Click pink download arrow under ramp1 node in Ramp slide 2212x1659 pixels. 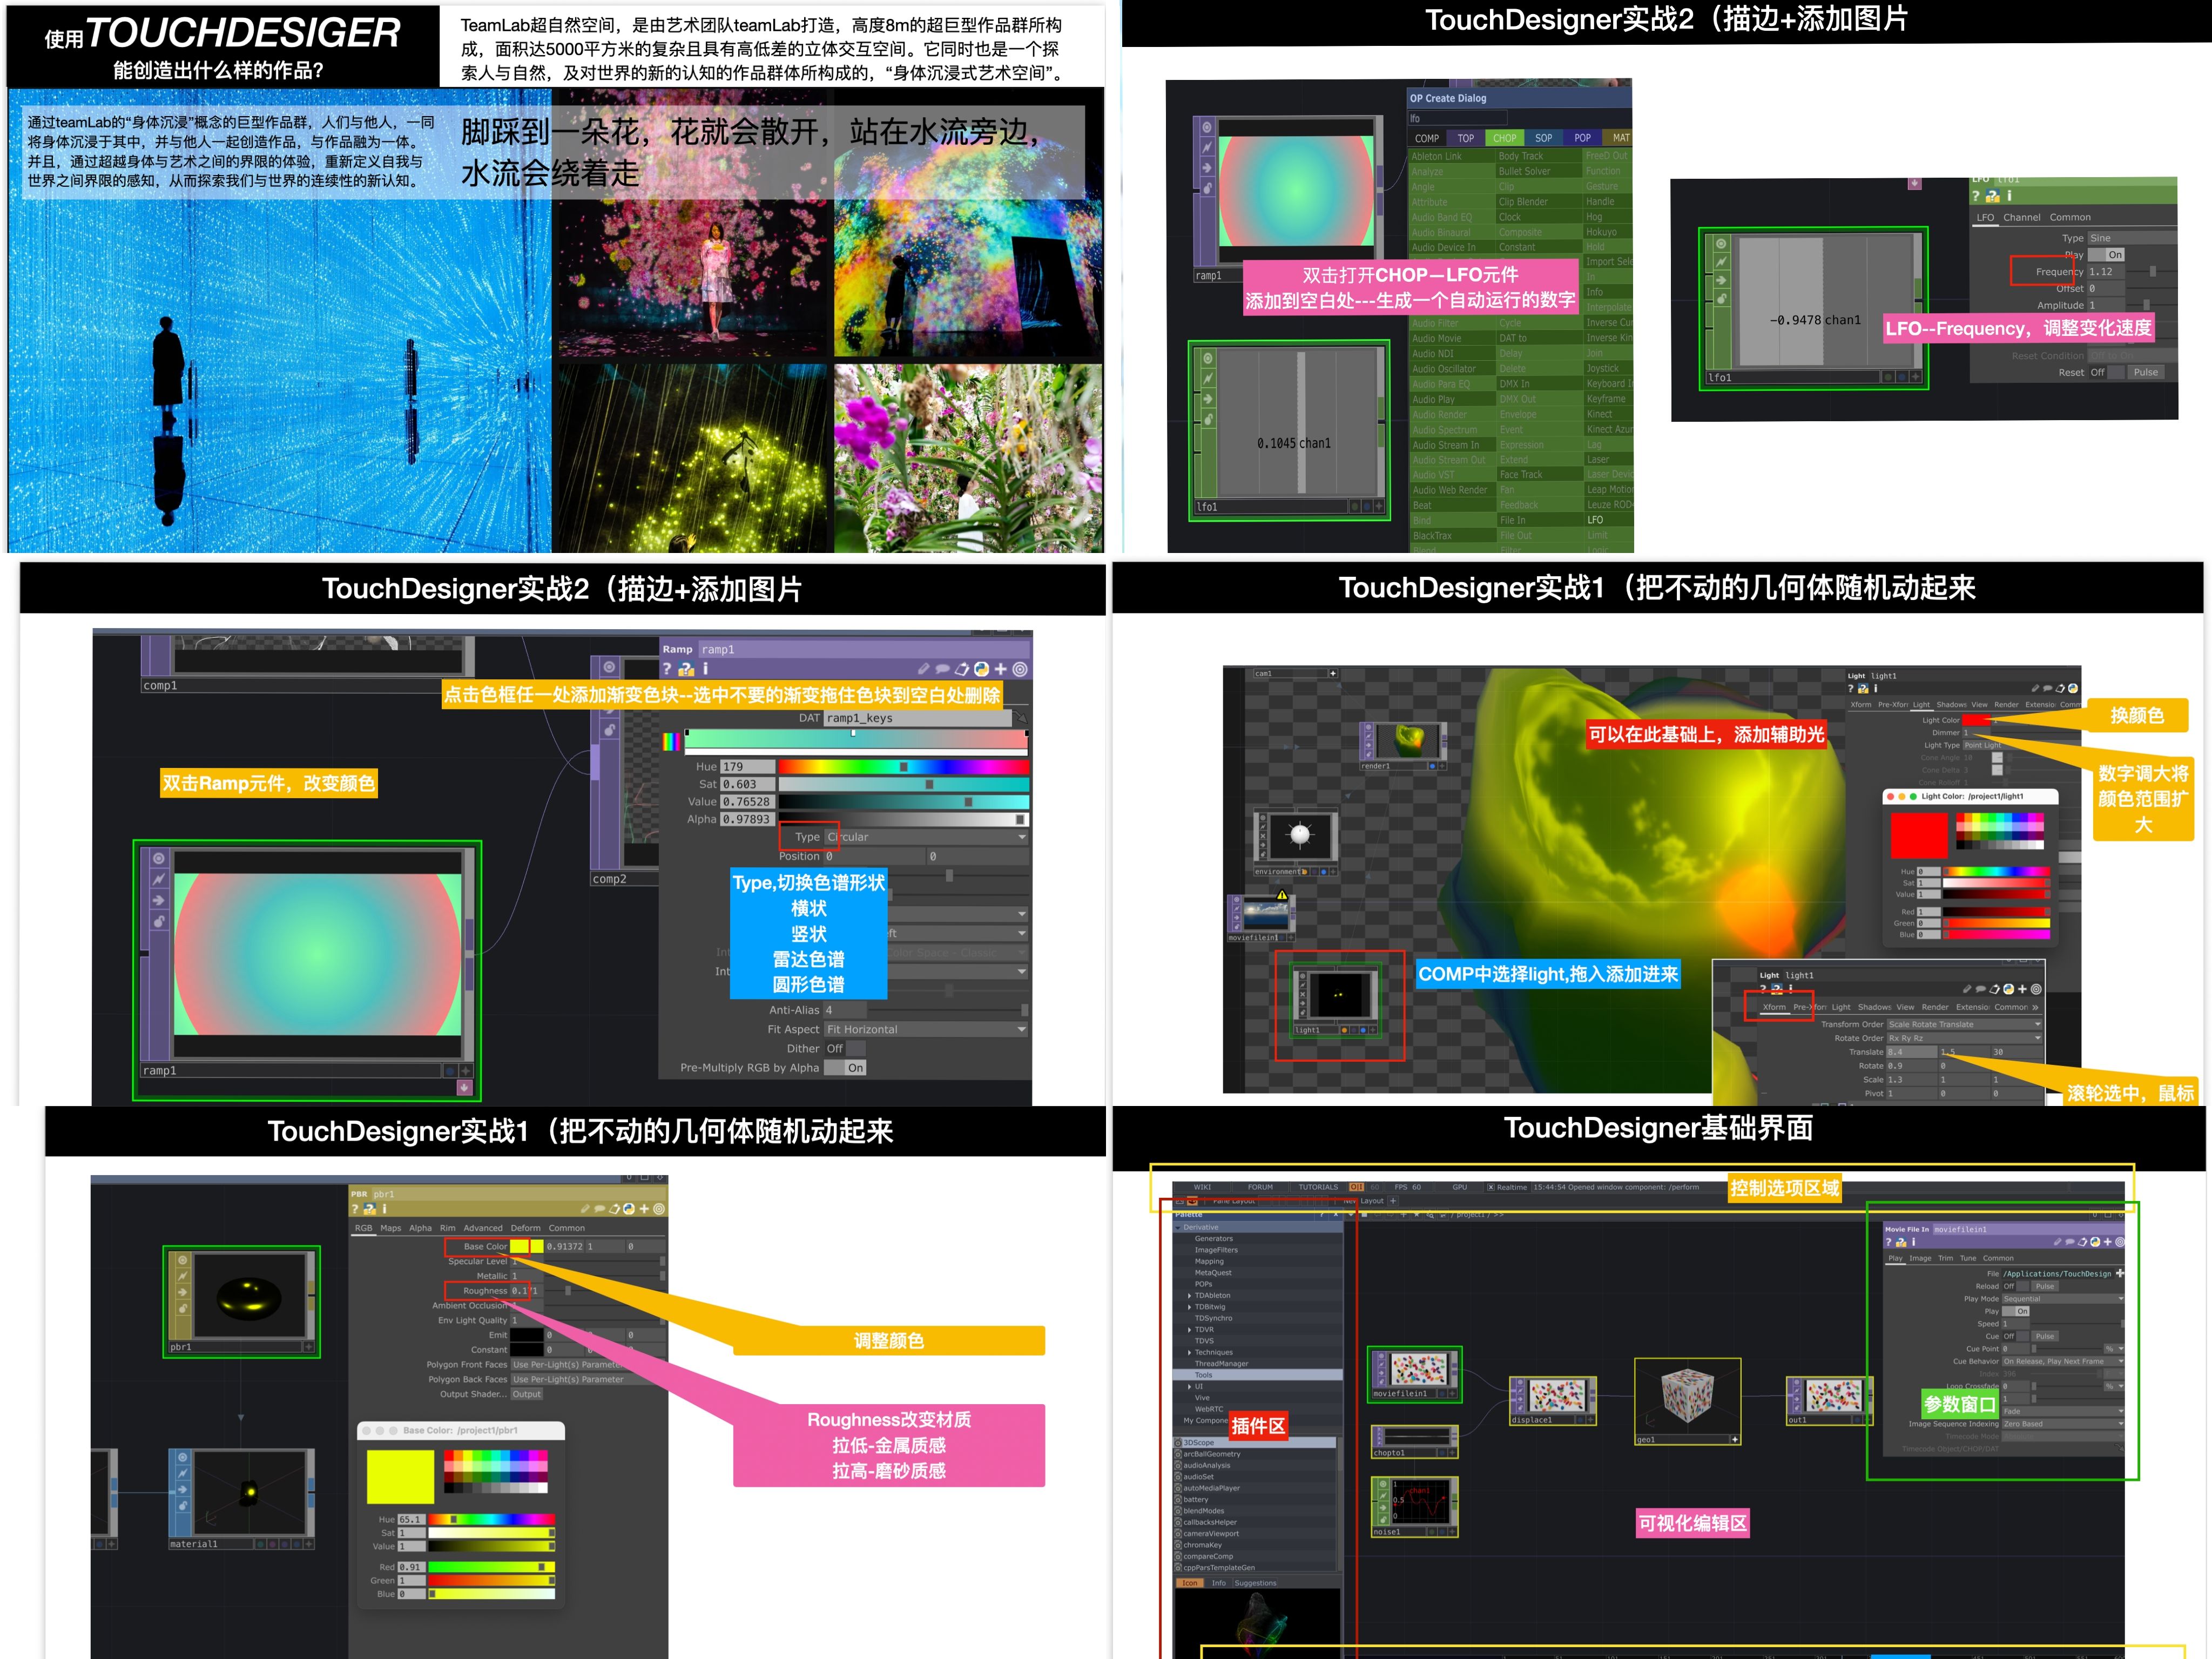pos(464,1087)
